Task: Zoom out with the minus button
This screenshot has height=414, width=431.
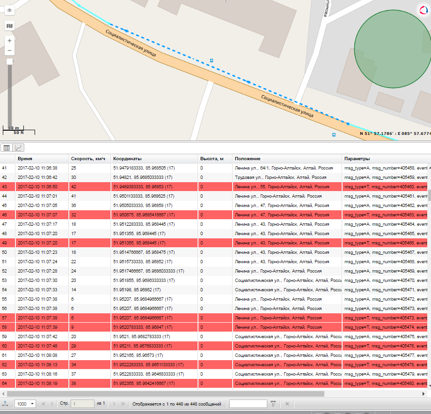Action: [x=10, y=51]
